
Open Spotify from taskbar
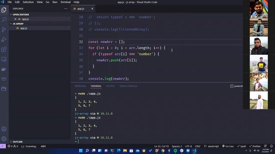pyautogui.click(x=175, y=151)
